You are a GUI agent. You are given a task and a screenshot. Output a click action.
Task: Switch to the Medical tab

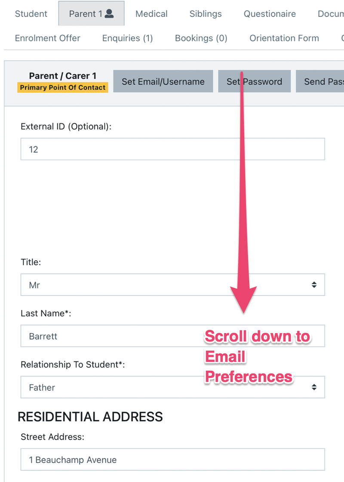(x=151, y=14)
